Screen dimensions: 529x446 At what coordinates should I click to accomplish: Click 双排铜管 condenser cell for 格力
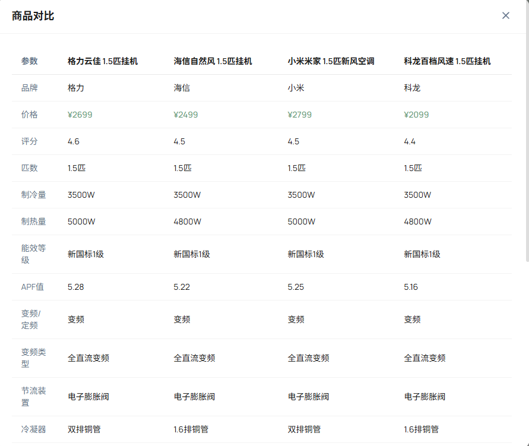click(84, 429)
